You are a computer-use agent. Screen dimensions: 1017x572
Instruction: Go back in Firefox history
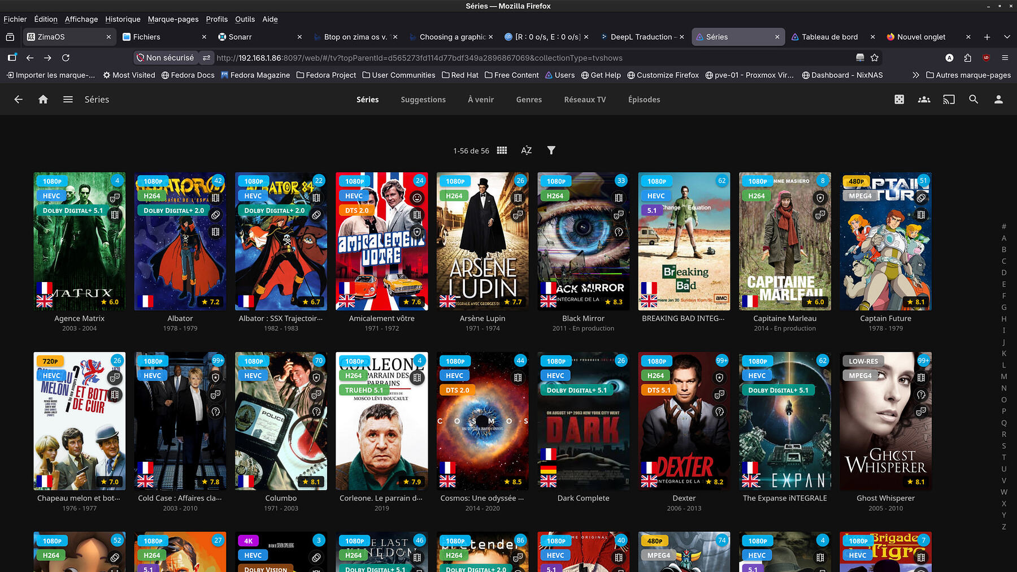pos(30,58)
